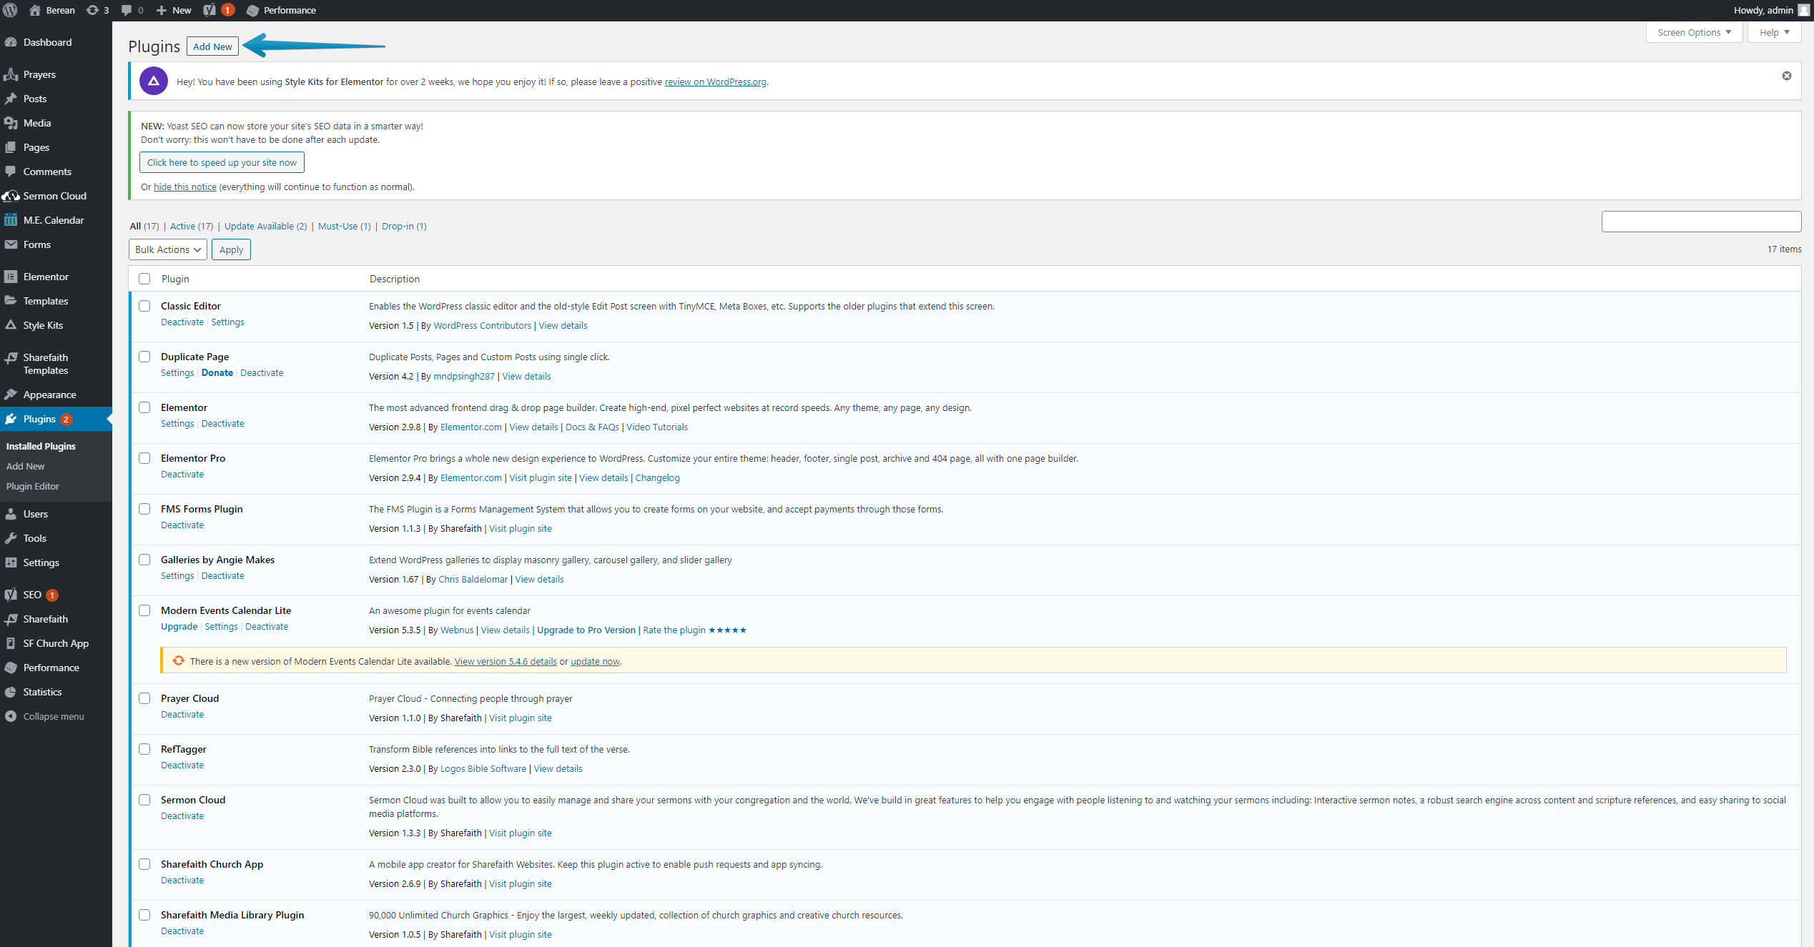Select Modern Events Calendar Lite checkbox
1814x947 pixels.
[x=144, y=610]
